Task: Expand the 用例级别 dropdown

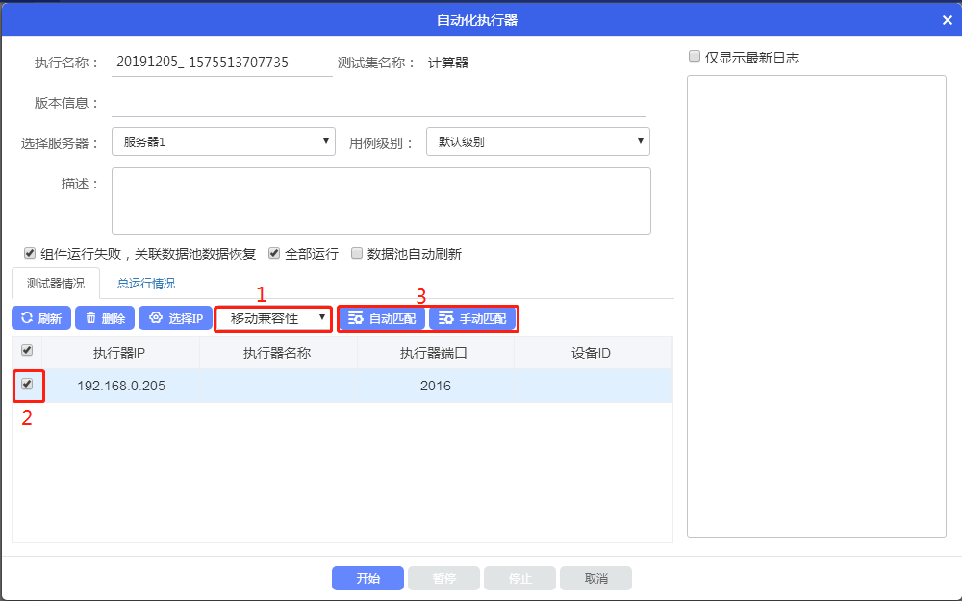Action: [x=538, y=142]
